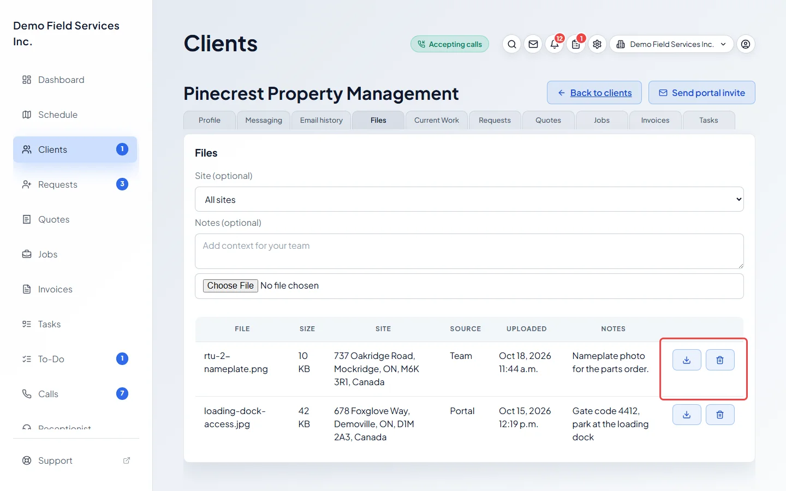
Task: Expand Demo Field Services Inc. company dropdown
Action: tap(671, 44)
